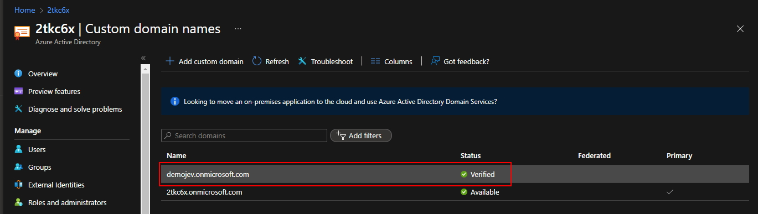Open Overview in the sidebar
Image resolution: width=758 pixels, height=214 pixels.
pyautogui.click(x=43, y=74)
